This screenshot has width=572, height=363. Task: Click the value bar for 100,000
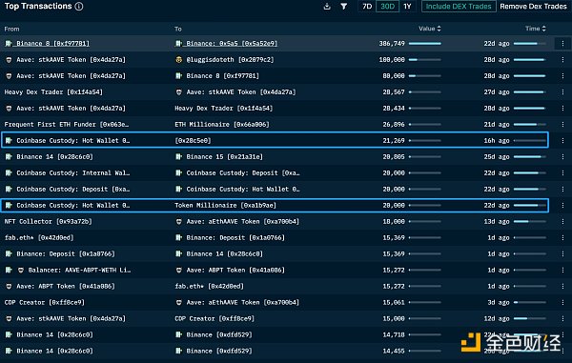pyautogui.click(x=424, y=59)
